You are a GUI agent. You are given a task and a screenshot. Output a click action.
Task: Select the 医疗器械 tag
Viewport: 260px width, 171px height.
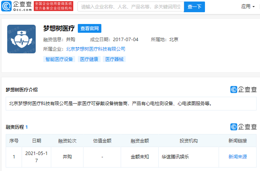114,59
